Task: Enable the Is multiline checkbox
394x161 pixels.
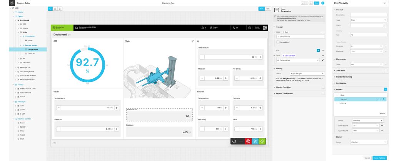Action: pyautogui.click(x=279, y=42)
